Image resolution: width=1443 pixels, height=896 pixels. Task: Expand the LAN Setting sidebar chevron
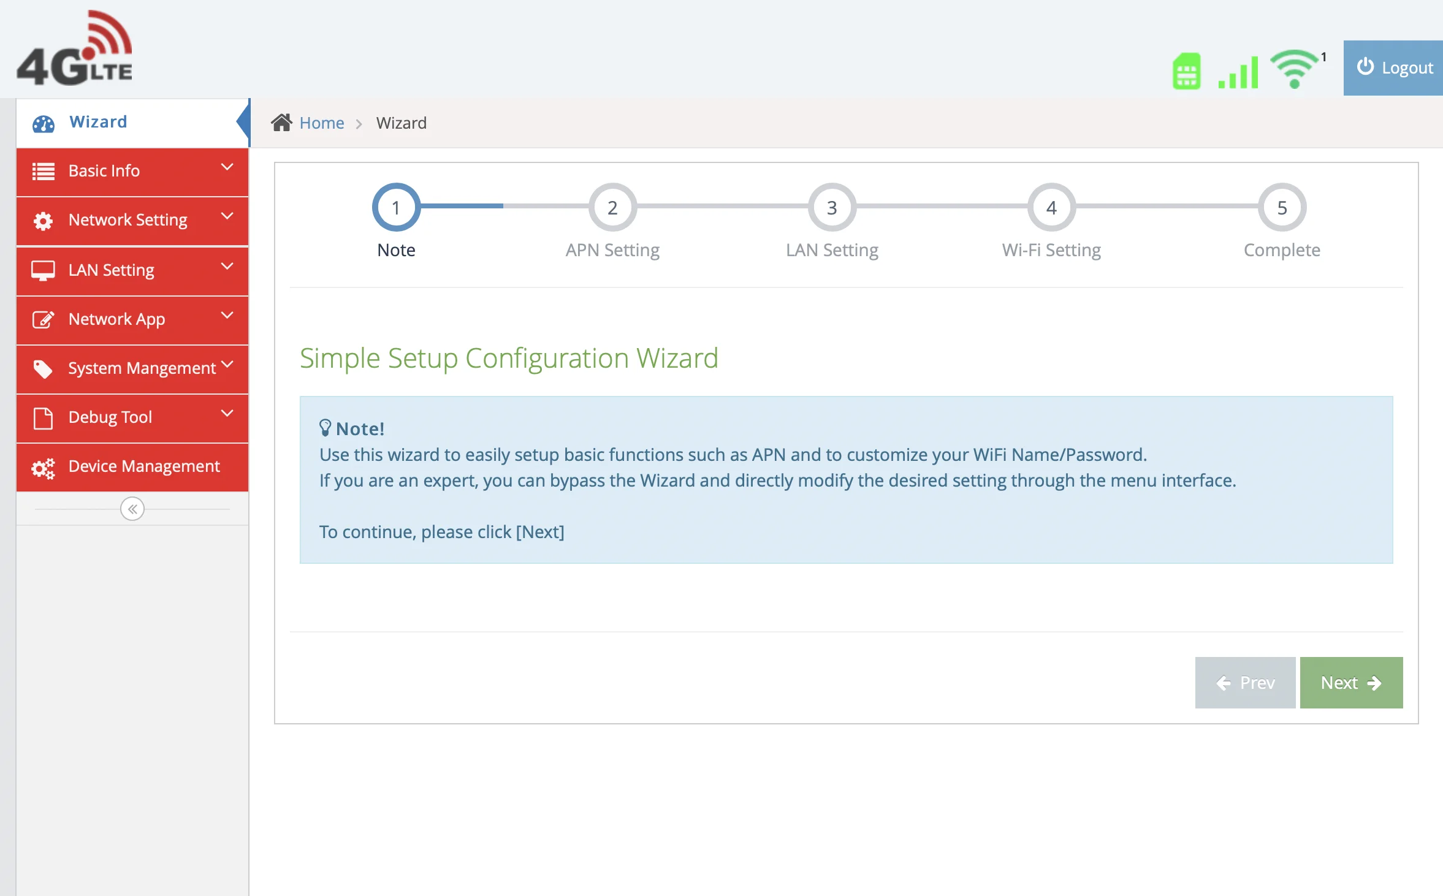click(x=227, y=267)
